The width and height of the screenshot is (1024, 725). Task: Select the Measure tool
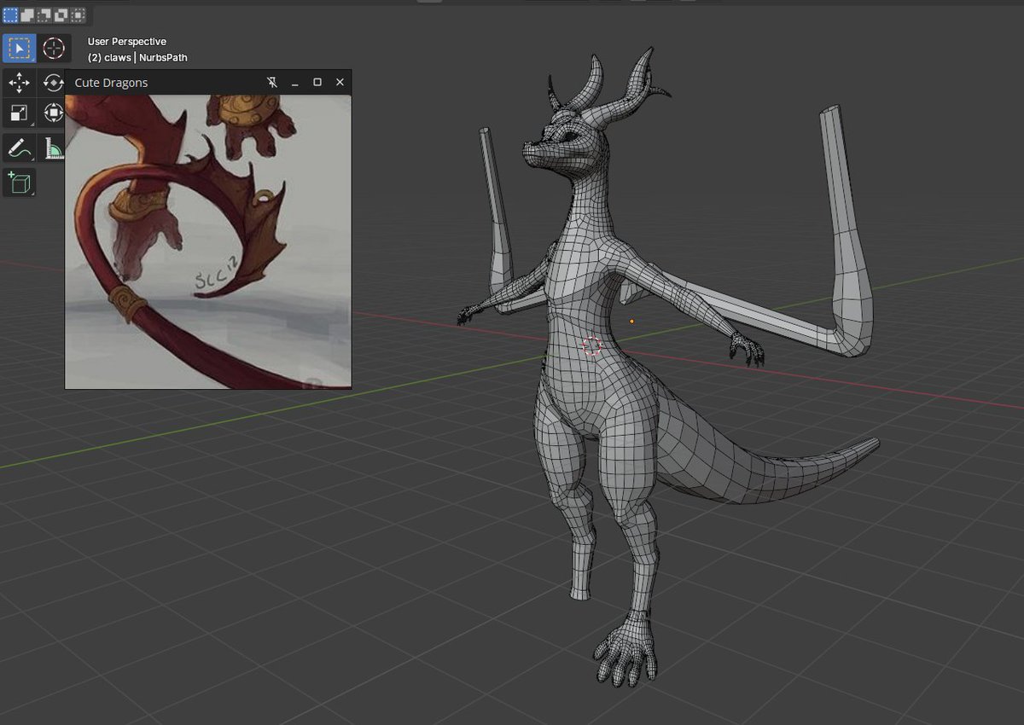pos(53,148)
